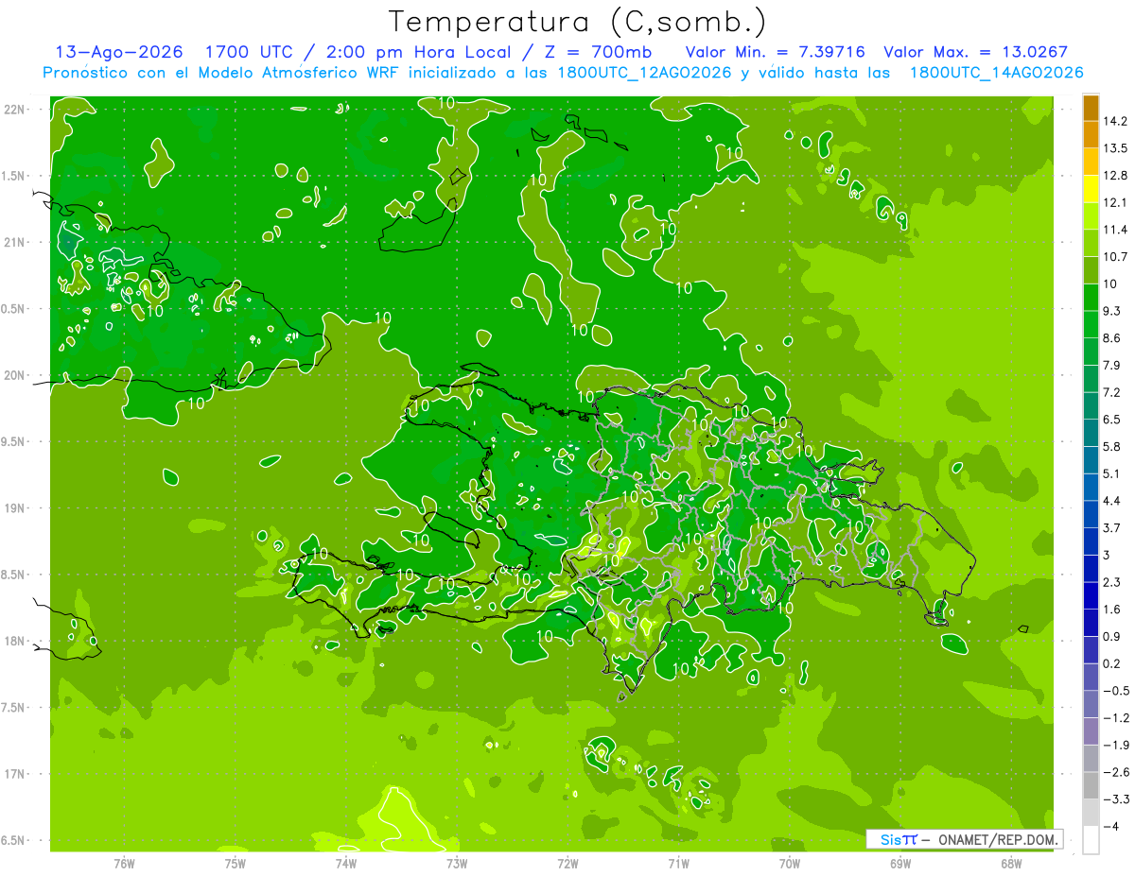Select the teal legend swatch between 5.8 and 6.5
The height and width of the screenshot is (876, 1135).
(1091, 433)
